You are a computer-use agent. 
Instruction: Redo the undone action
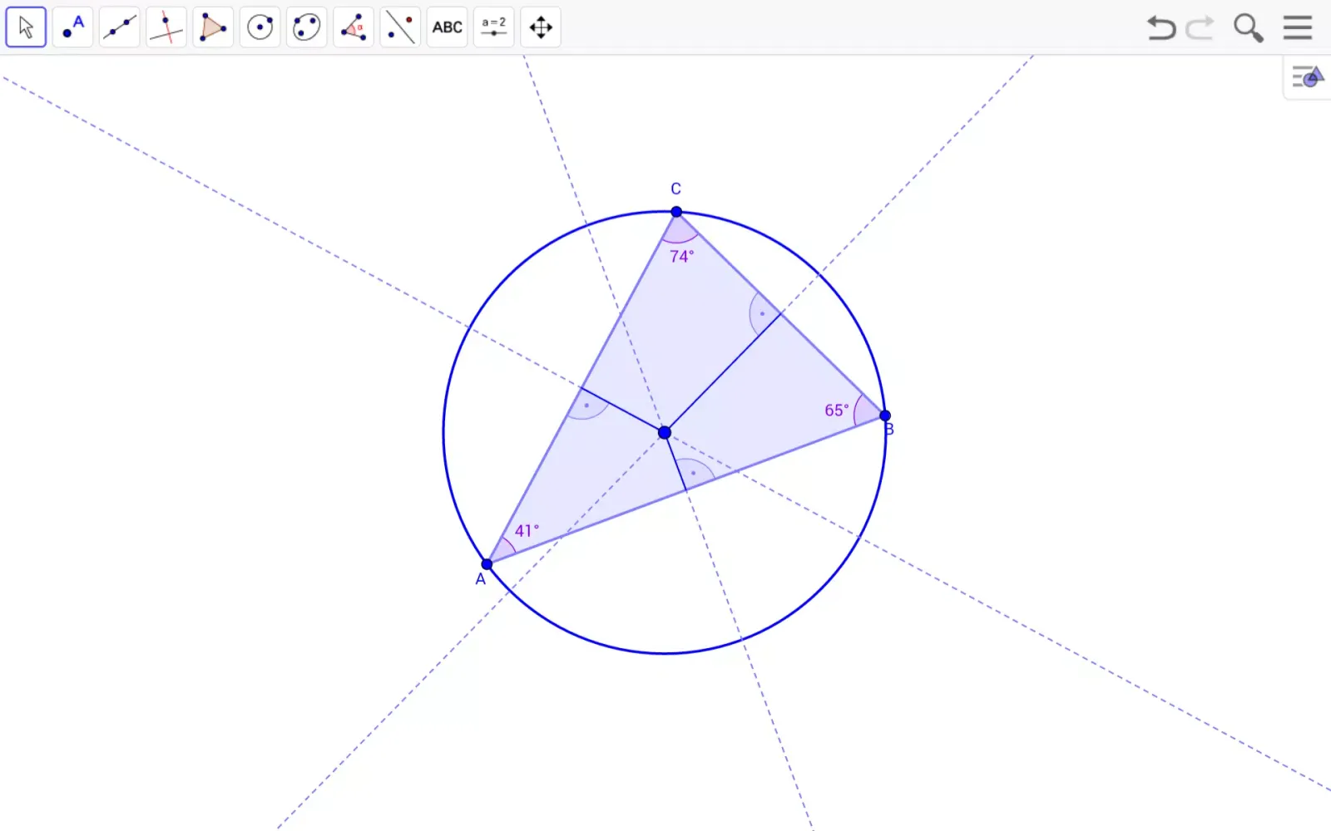pyautogui.click(x=1200, y=27)
